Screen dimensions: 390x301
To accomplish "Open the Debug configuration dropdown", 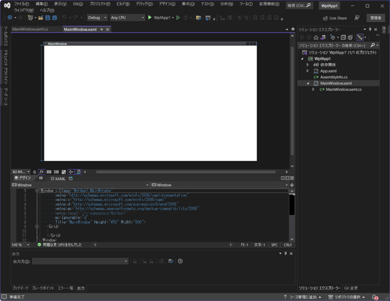I will point(97,18).
